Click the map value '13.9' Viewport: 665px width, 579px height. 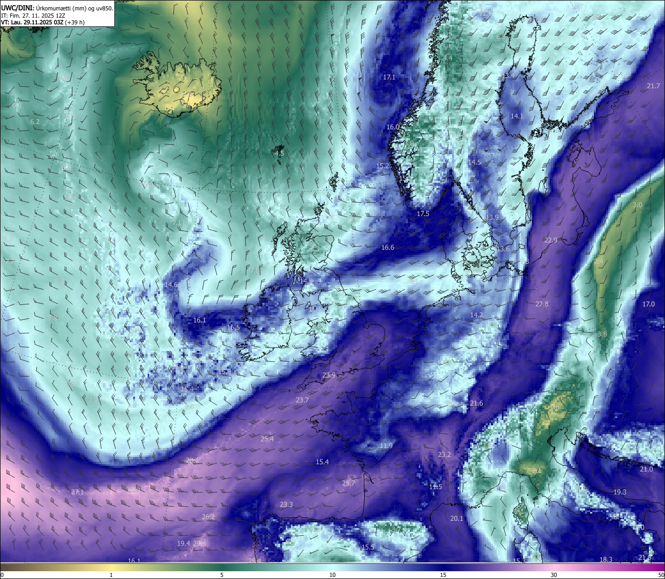[x=492, y=217]
